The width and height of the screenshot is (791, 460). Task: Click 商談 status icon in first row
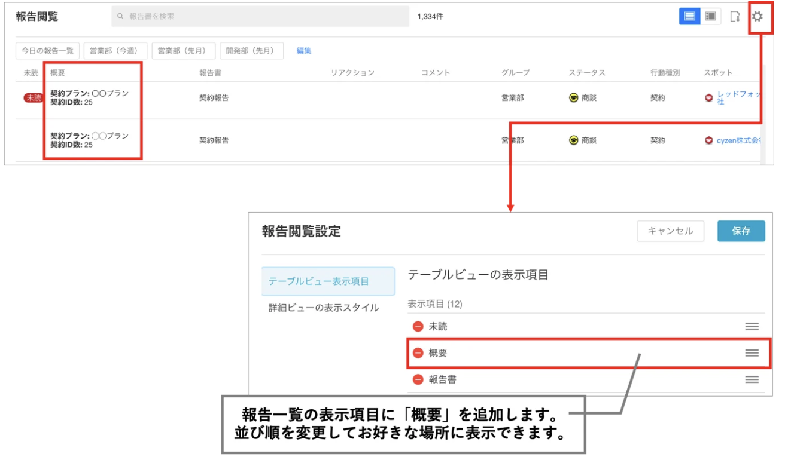click(x=574, y=98)
